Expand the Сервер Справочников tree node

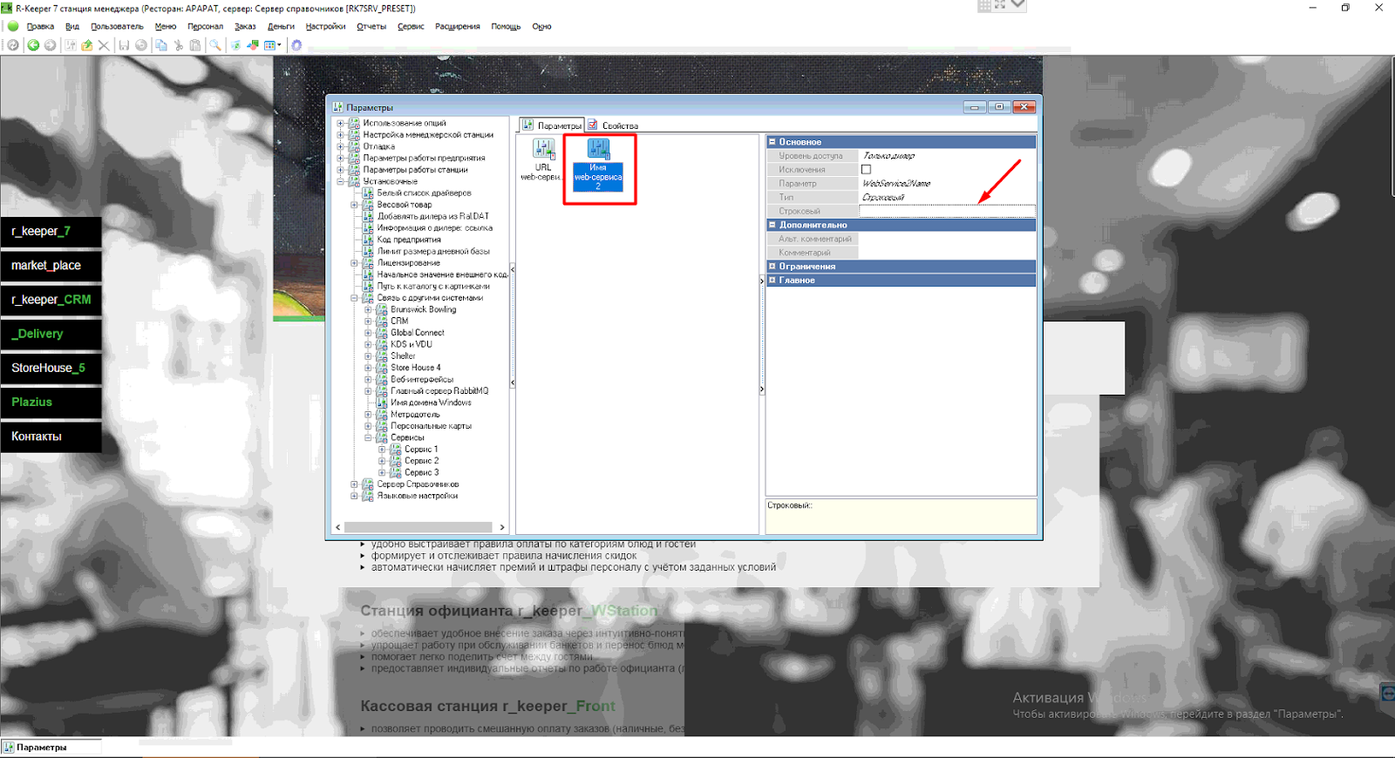[x=355, y=484]
